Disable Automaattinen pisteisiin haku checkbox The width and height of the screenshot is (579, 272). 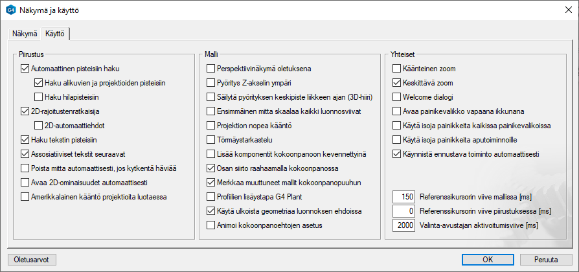click(x=25, y=68)
